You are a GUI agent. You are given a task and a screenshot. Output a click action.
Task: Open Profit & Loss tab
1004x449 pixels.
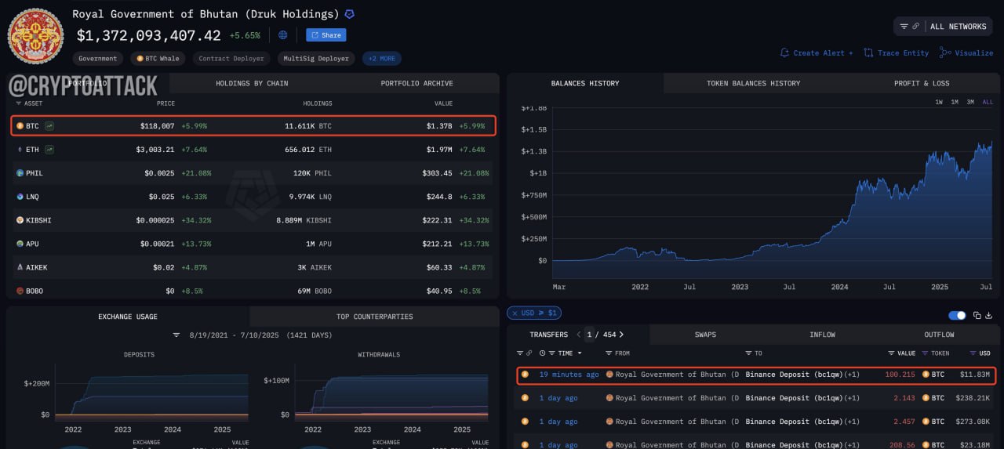click(x=922, y=83)
